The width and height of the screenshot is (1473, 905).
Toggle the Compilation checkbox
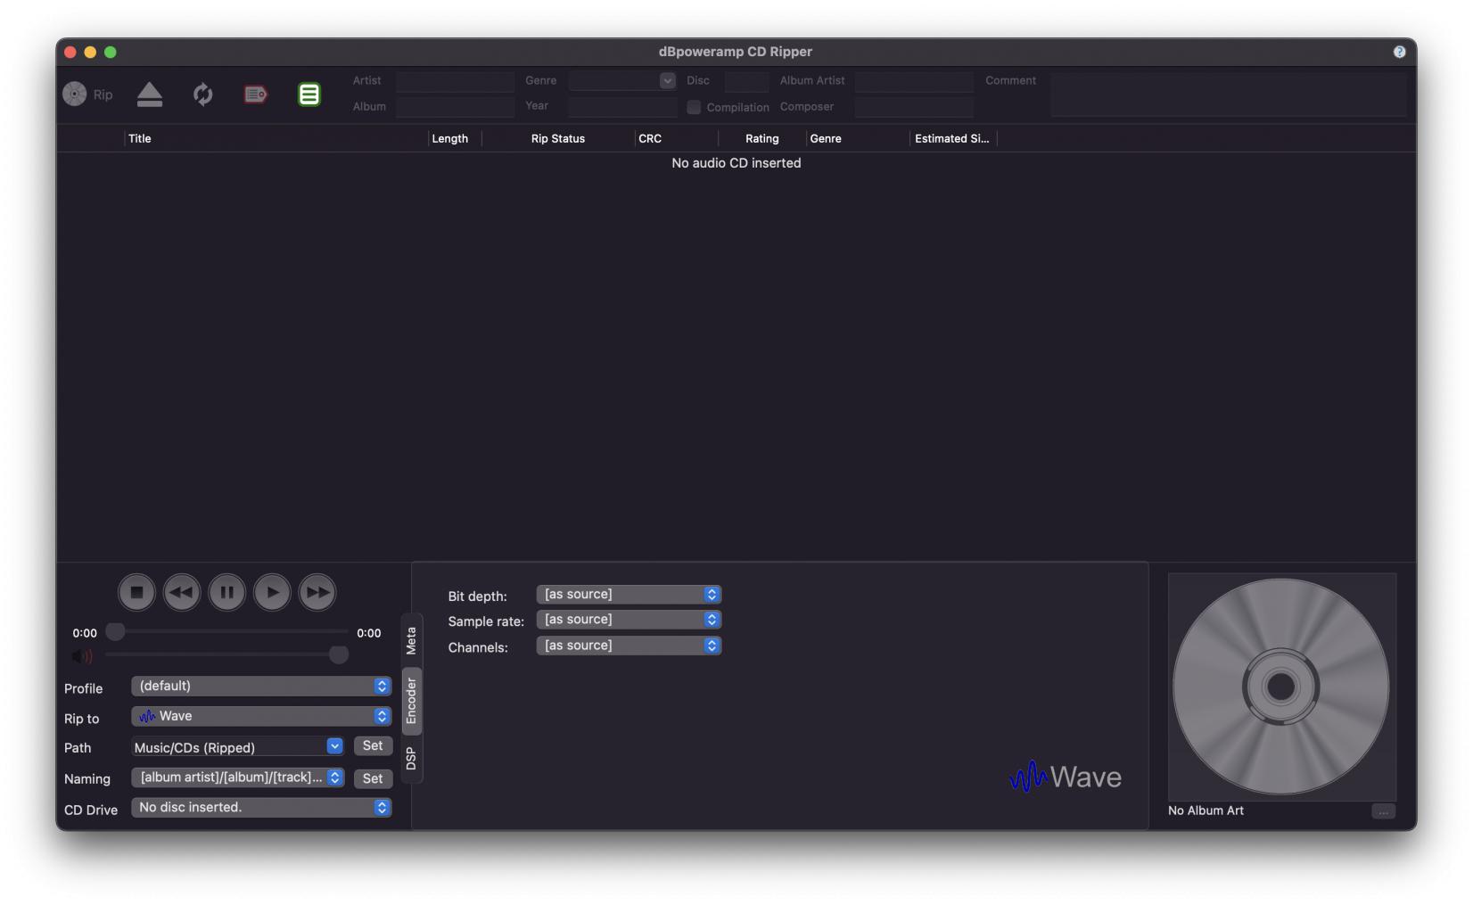click(694, 107)
